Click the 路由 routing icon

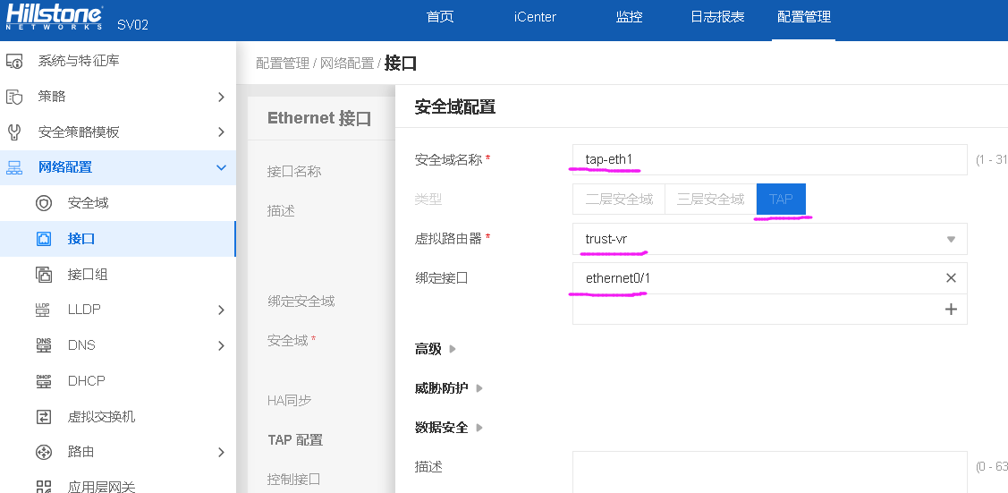point(43,452)
